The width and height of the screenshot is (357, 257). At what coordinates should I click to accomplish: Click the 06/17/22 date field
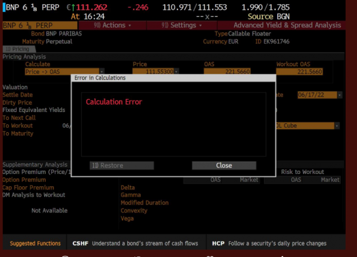pos(317,95)
